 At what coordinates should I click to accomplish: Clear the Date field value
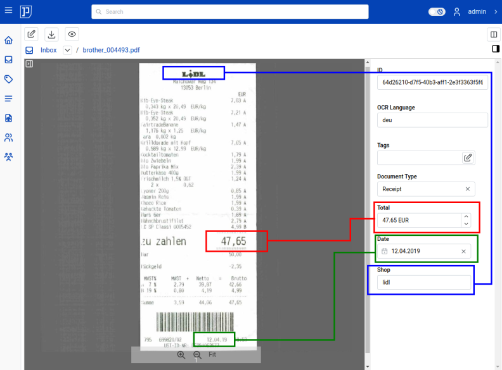463,252
